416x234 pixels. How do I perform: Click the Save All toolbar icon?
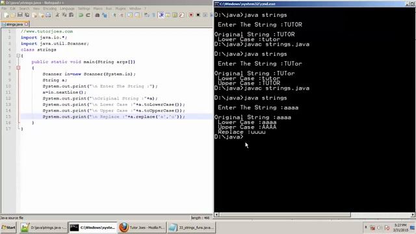pyautogui.click(x=27, y=15)
